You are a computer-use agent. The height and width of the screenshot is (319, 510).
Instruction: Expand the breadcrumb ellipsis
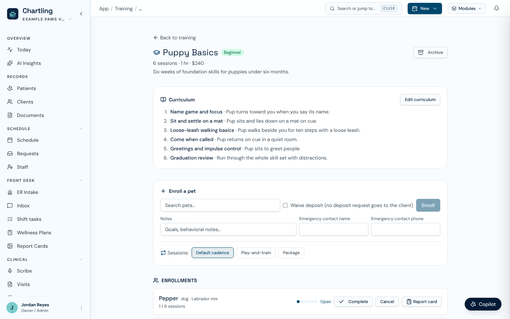tap(140, 9)
